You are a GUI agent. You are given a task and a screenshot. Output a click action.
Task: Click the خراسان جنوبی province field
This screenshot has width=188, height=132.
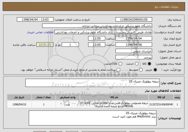134,51
